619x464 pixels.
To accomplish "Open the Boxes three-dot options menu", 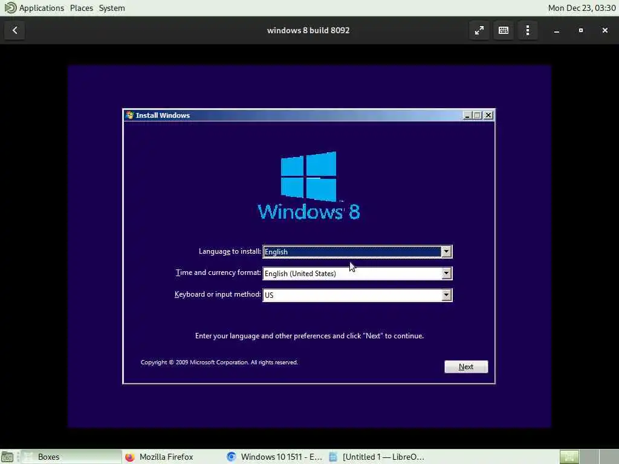I will [528, 30].
